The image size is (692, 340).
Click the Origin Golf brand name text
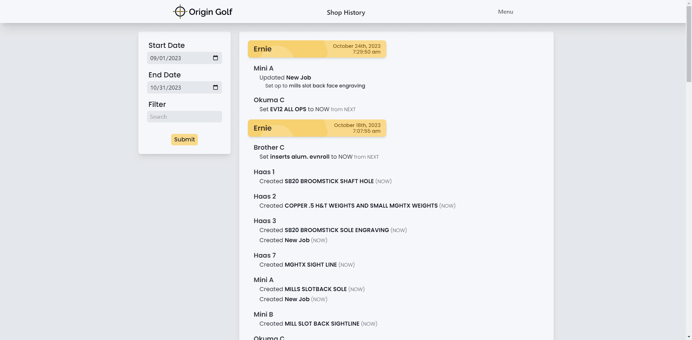210,12
